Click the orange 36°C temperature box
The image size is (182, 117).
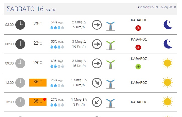coord(38,82)
